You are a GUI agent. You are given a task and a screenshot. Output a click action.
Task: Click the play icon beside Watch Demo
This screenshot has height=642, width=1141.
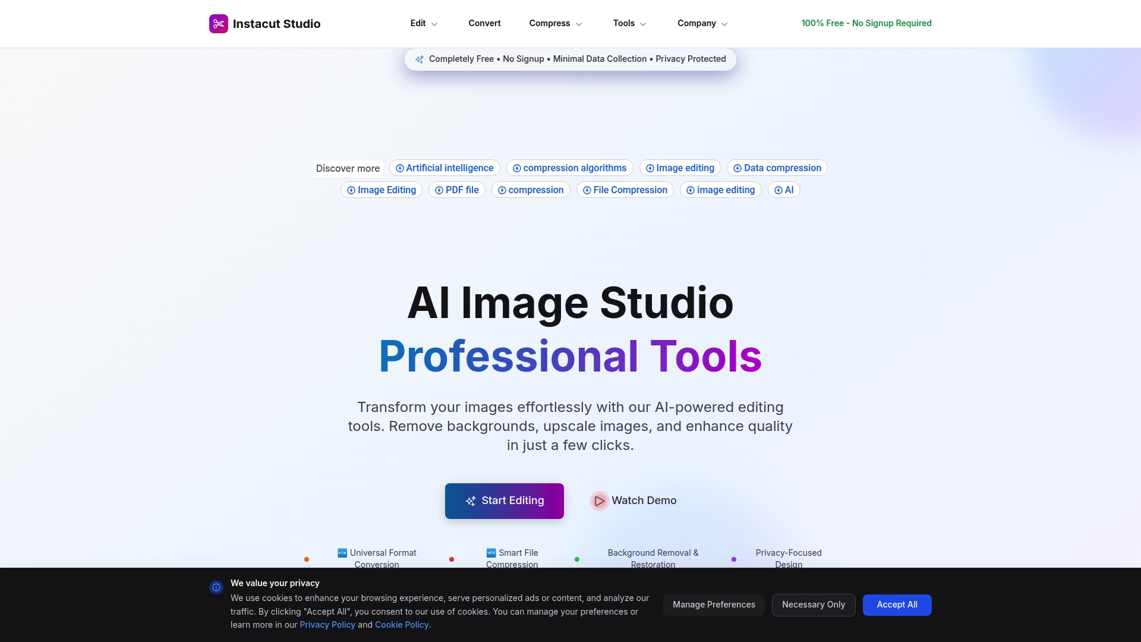coord(599,501)
